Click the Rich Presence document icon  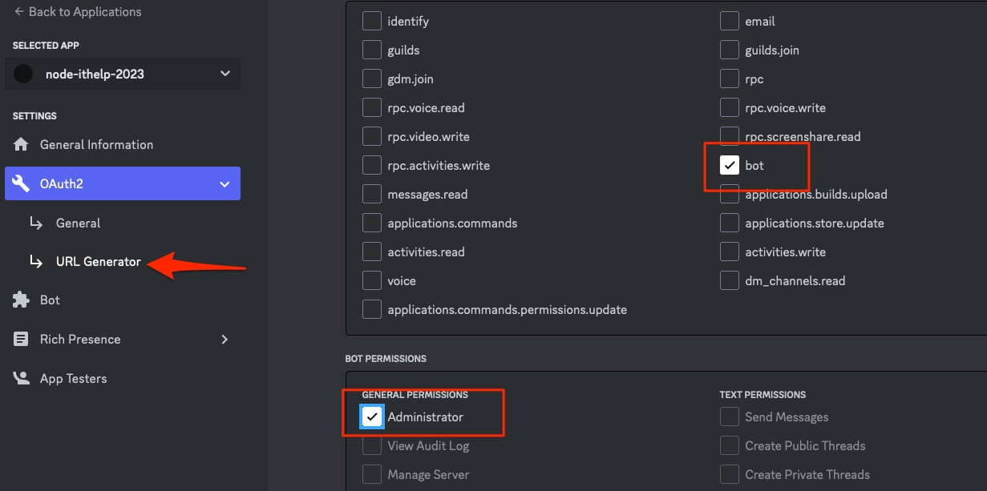pos(21,340)
